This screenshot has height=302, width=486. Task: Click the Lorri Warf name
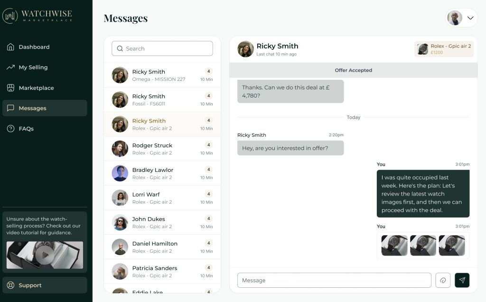[x=146, y=195]
